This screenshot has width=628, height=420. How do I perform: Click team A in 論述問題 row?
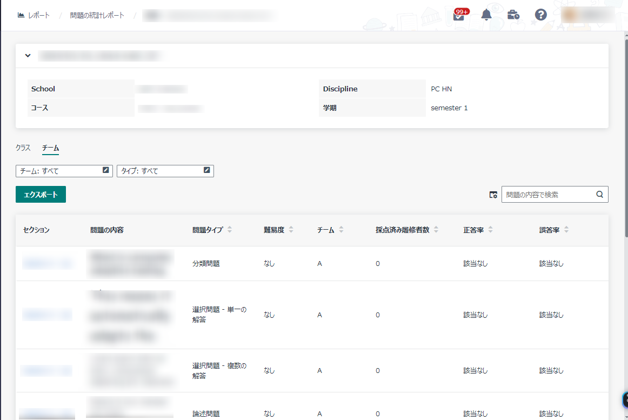pyautogui.click(x=319, y=414)
